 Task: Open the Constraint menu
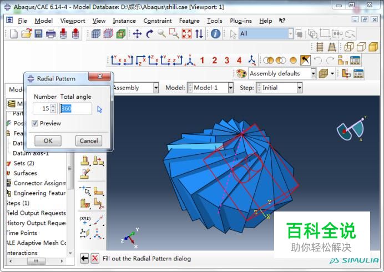pyautogui.click(x=158, y=21)
